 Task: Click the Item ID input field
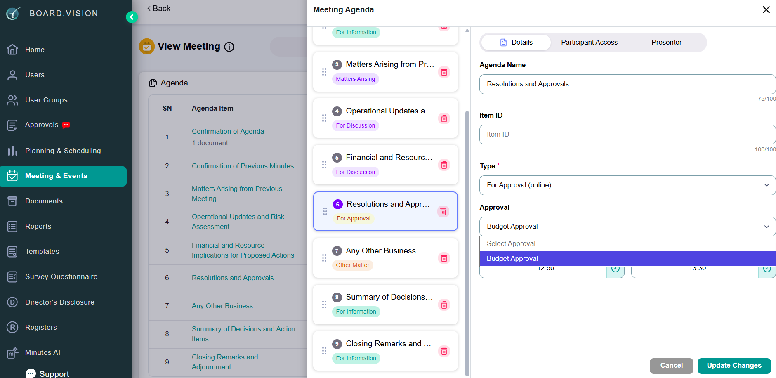[x=627, y=135]
